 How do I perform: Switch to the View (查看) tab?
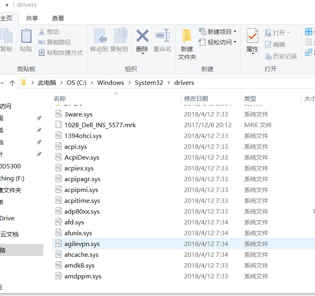pos(58,18)
